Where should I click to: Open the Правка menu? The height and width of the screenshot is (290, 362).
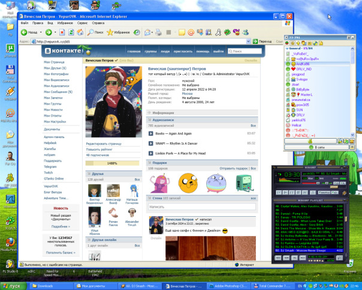coord(38,23)
